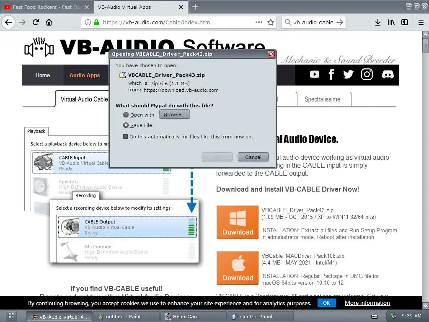
Task: Click VBCABLE_Driver_Pack43.zip filename on page
Action: click(297, 210)
